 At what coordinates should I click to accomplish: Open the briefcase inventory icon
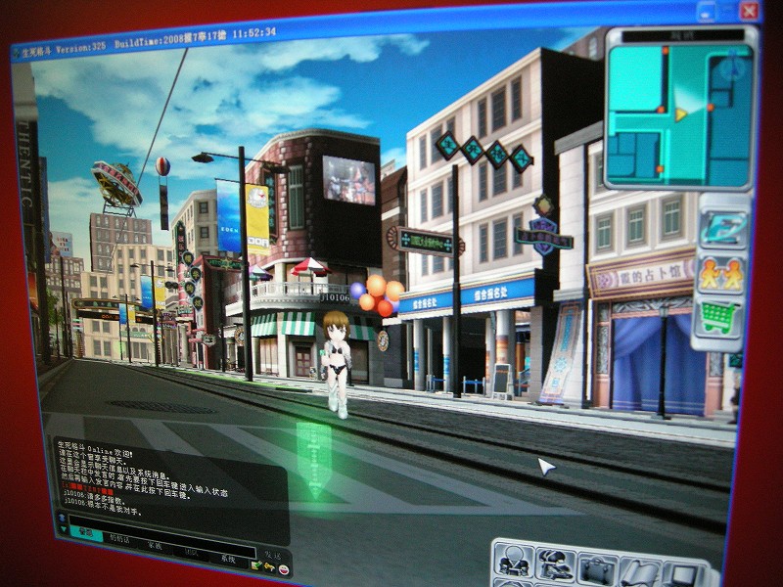(x=597, y=569)
